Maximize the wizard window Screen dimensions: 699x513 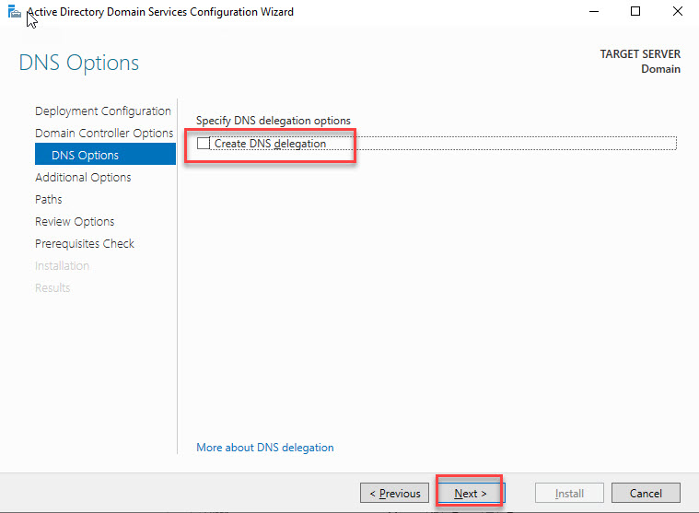pyautogui.click(x=635, y=12)
